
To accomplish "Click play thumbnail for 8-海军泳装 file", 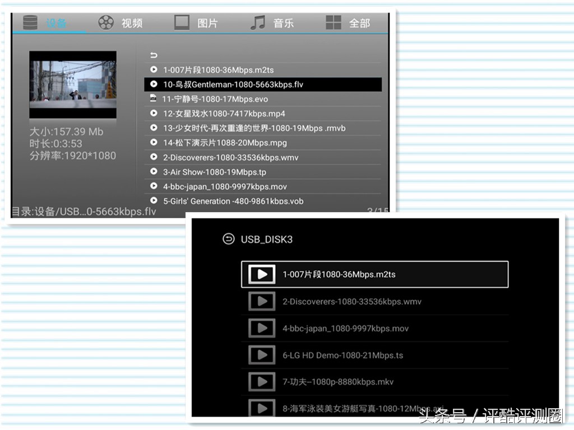I will coord(262,408).
